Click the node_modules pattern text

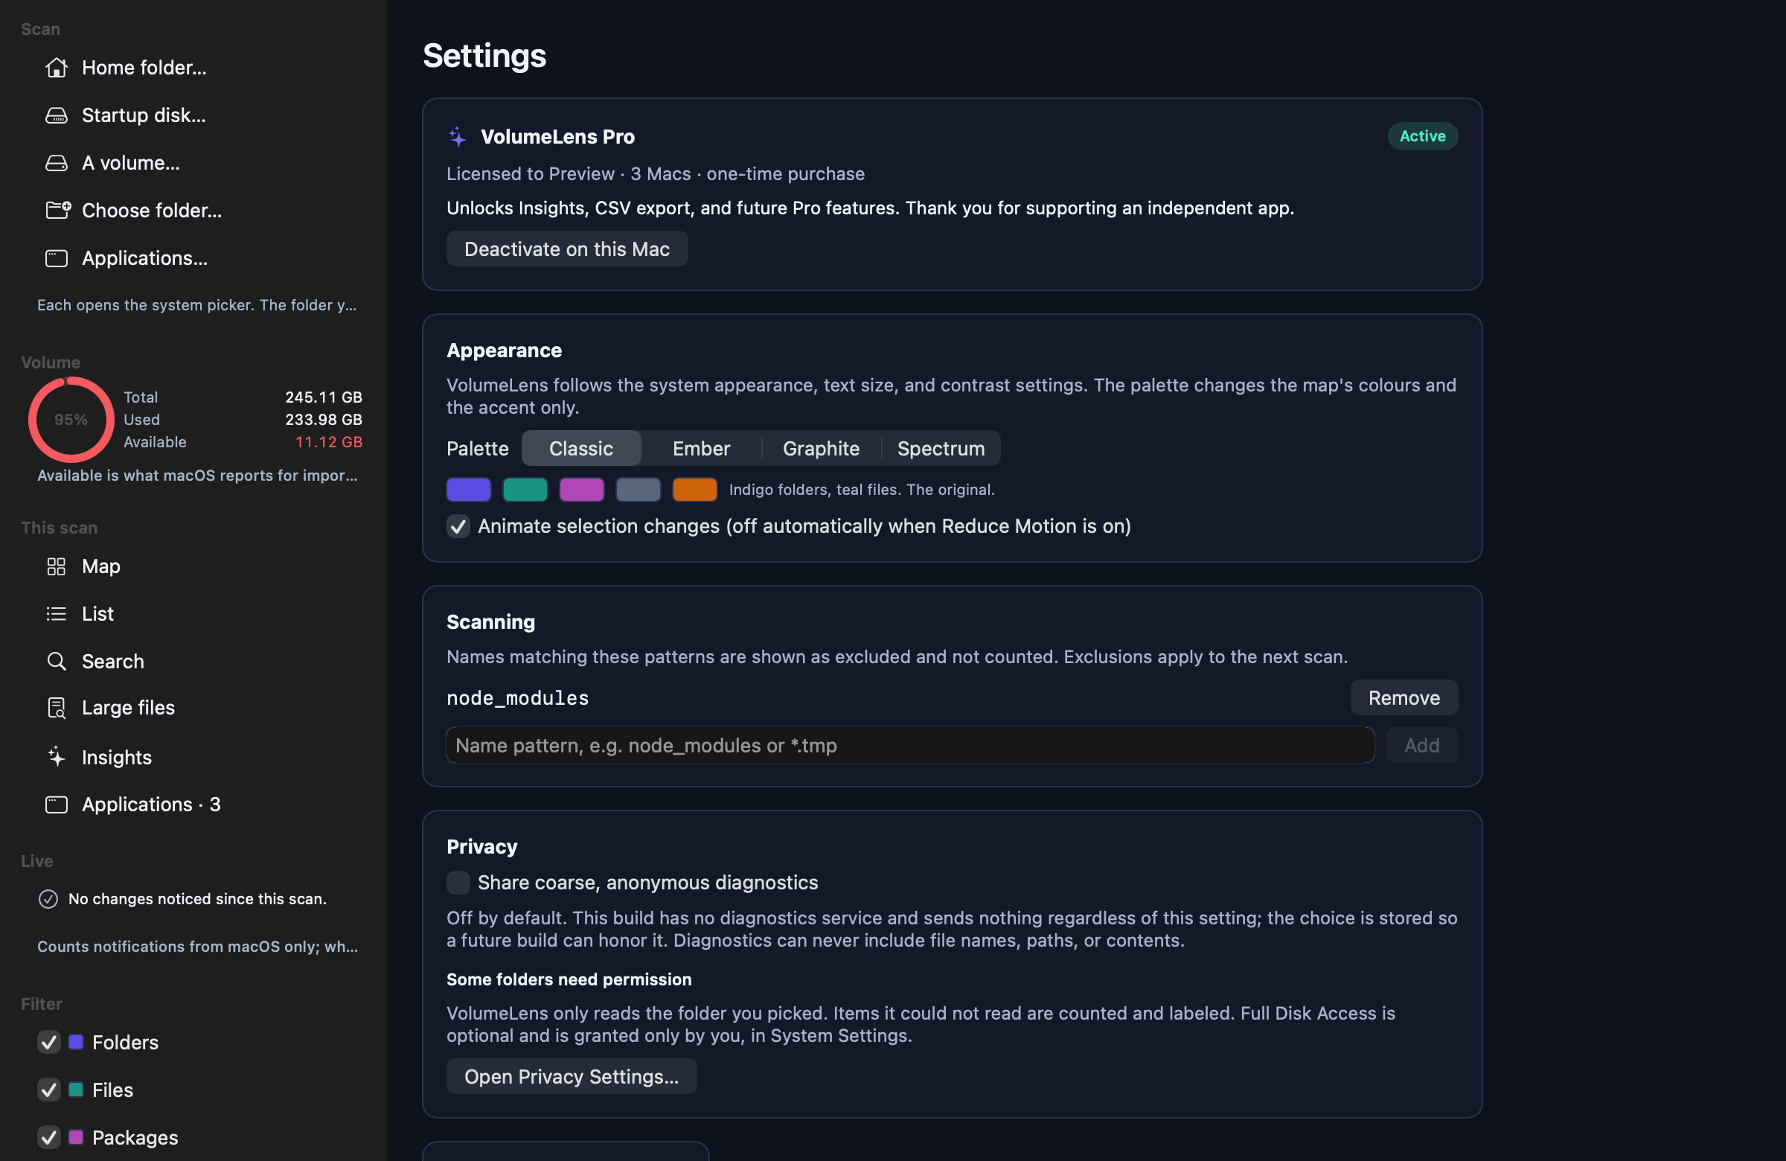tap(518, 698)
